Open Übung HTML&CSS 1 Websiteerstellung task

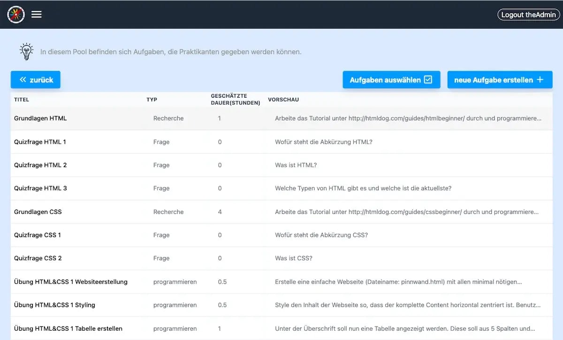(x=71, y=282)
